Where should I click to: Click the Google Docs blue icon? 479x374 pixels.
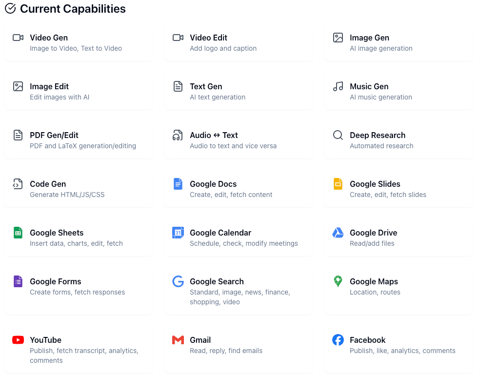[x=178, y=184]
